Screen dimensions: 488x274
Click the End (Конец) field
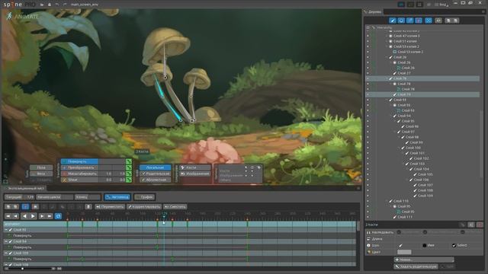tap(88, 197)
